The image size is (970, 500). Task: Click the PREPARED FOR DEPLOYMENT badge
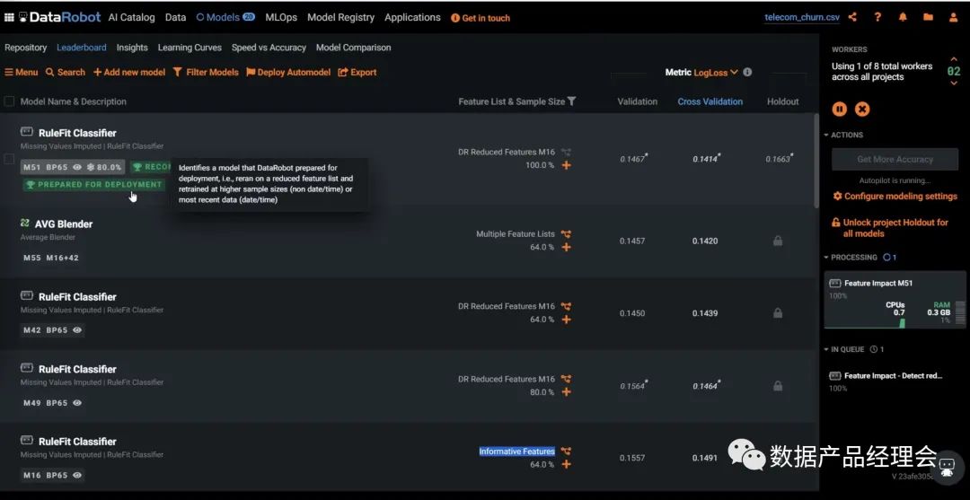[x=93, y=184]
